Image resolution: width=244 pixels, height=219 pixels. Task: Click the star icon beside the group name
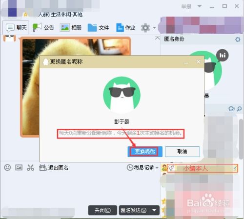[25, 15]
